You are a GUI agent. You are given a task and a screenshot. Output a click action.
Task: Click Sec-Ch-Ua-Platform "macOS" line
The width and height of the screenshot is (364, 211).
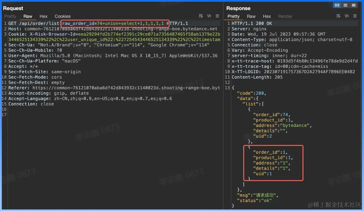click(x=44, y=61)
